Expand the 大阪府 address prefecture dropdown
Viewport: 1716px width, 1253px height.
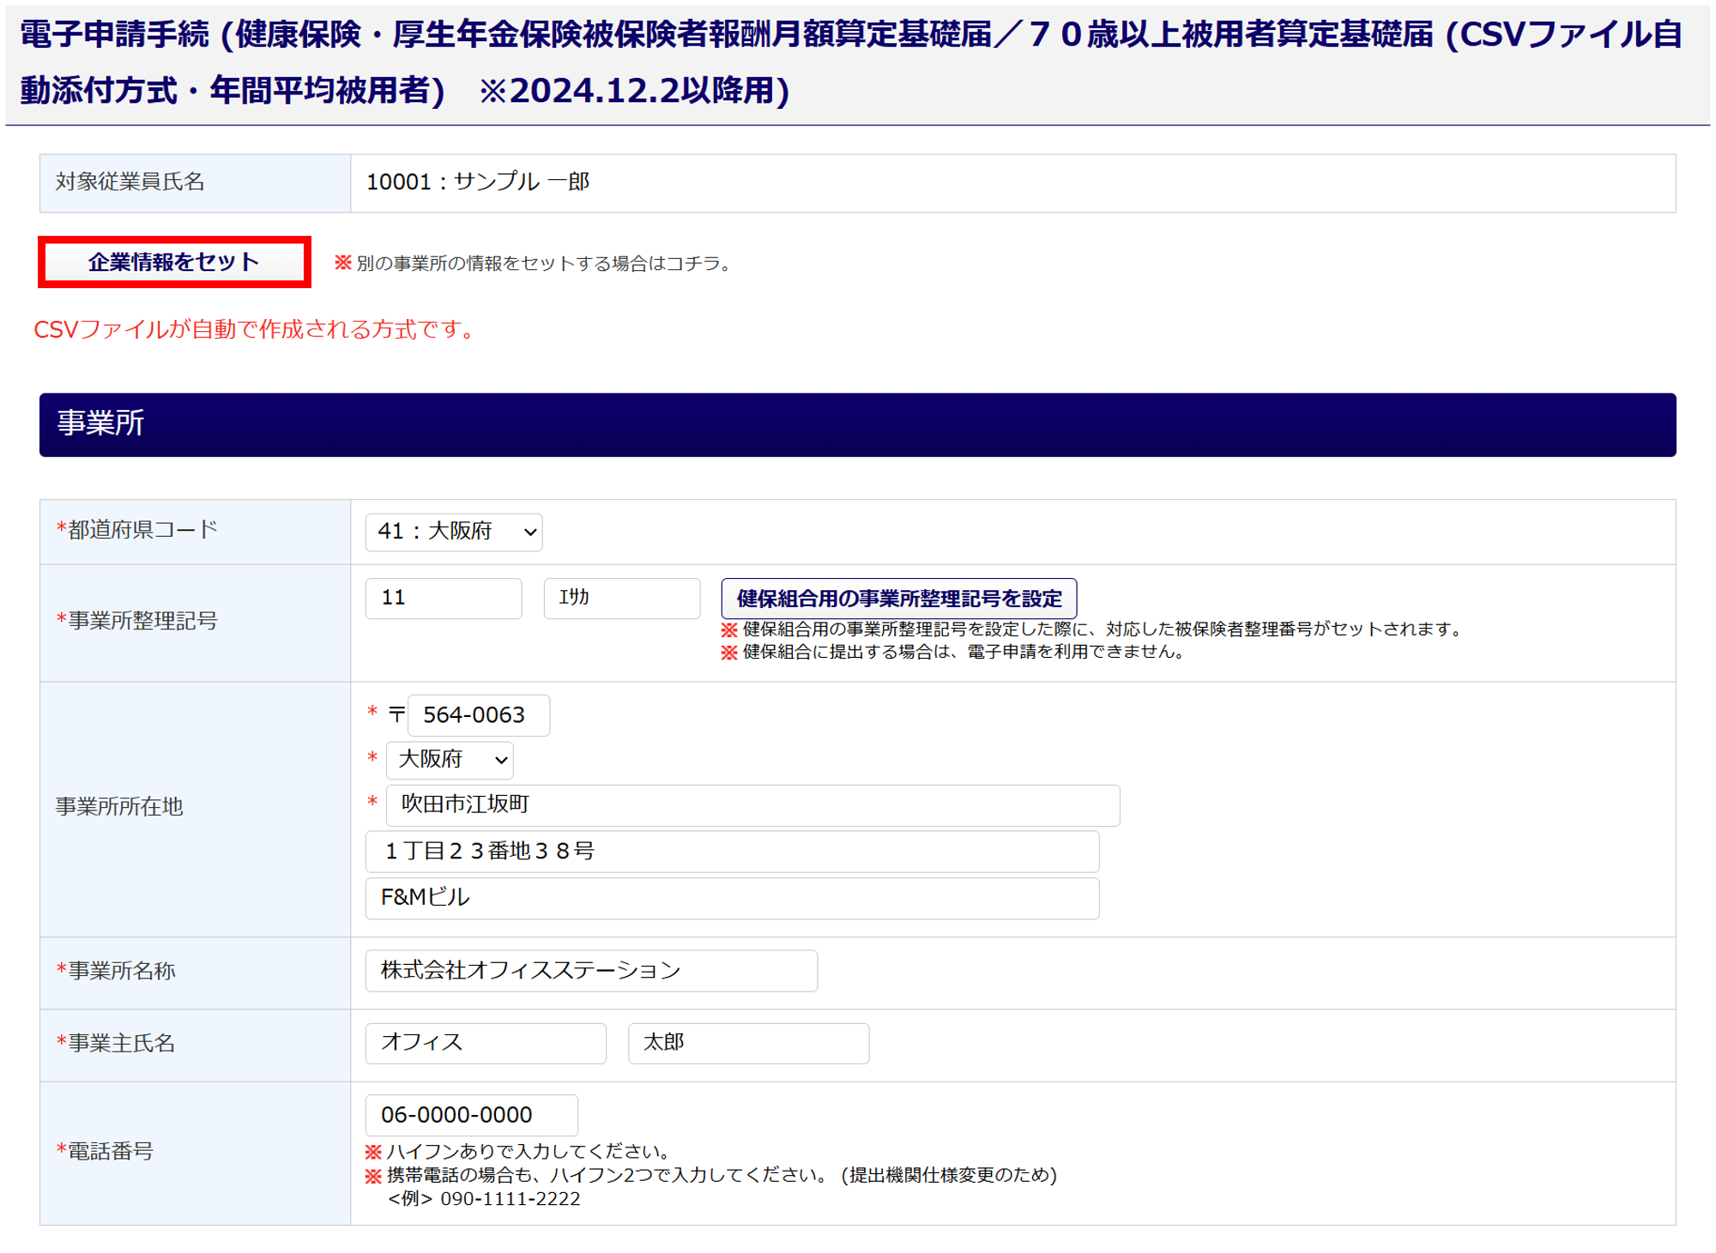450,759
